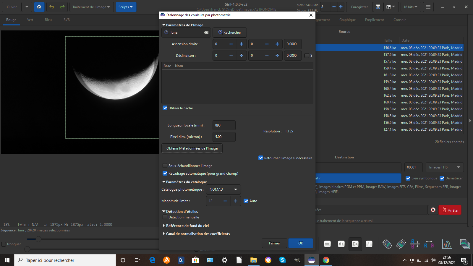Open the NOMAD catalogue dropdown

(x=223, y=189)
